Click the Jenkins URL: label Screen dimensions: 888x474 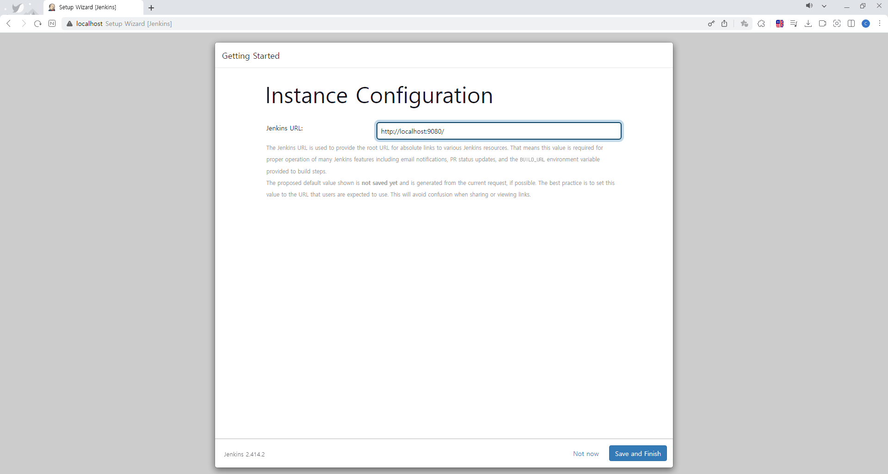click(x=284, y=128)
